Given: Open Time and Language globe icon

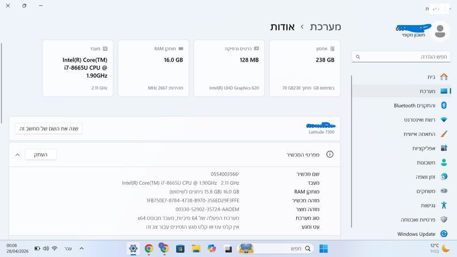Looking at the screenshot, I should [x=444, y=177].
